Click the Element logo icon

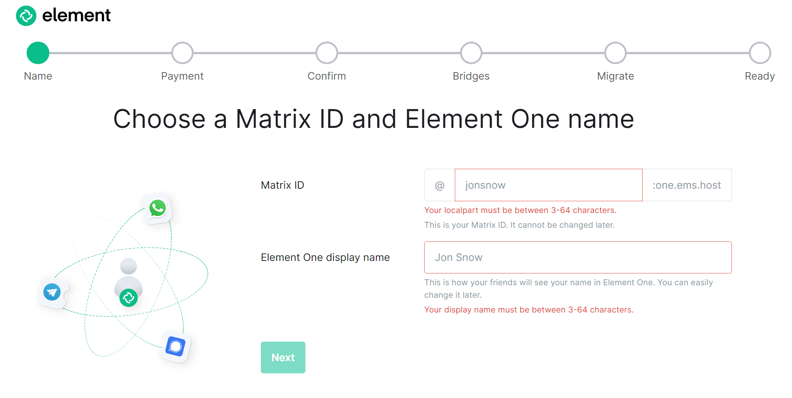[26, 16]
